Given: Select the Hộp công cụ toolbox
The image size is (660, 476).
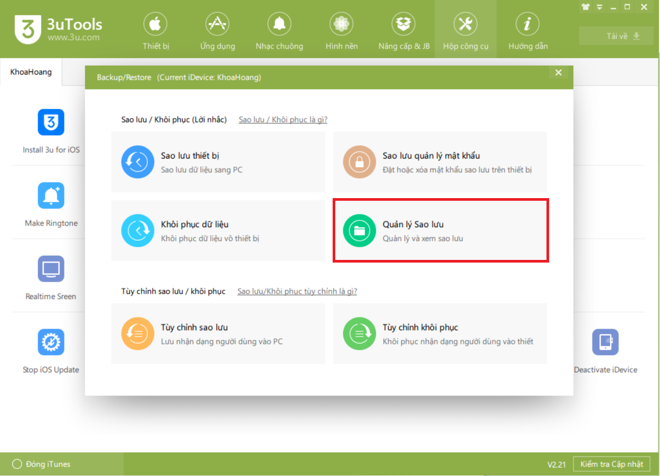Looking at the screenshot, I should coord(466,31).
